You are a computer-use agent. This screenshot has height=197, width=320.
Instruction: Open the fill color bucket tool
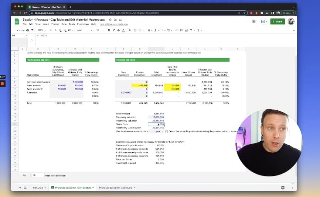point(130,30)
